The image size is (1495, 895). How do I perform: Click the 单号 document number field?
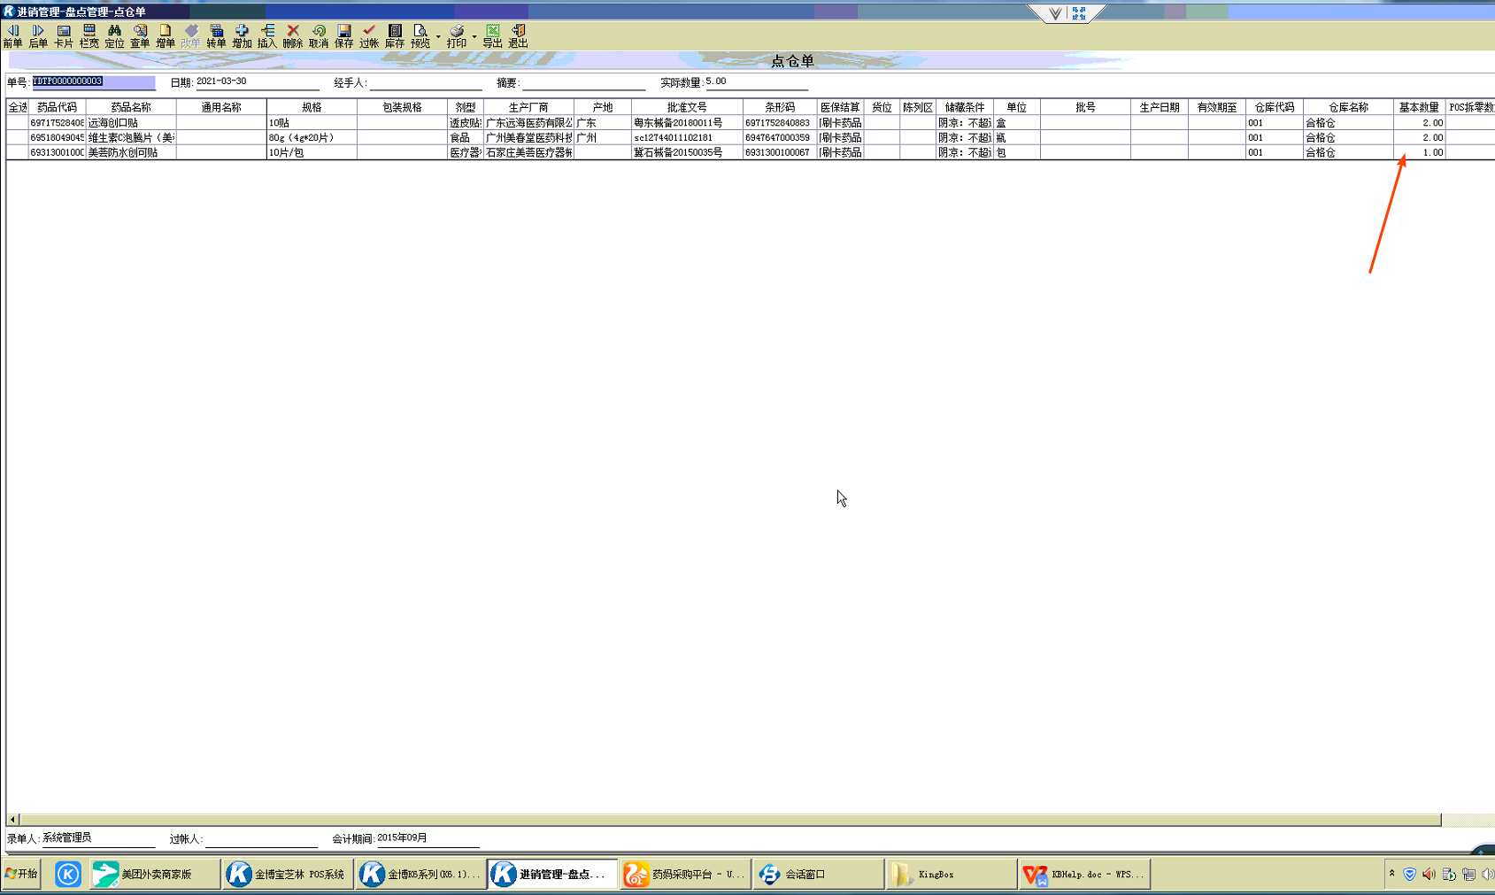[x=94, y=81]
